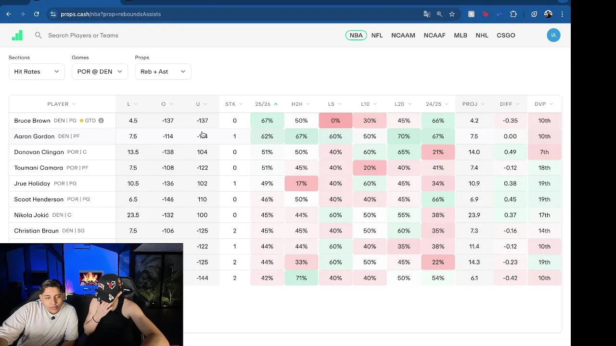The width and height of the screenshot is (616, 346).
Task: Switch to the NCAAM league tab
Action: pyautogui.click(x=403, y=35)
